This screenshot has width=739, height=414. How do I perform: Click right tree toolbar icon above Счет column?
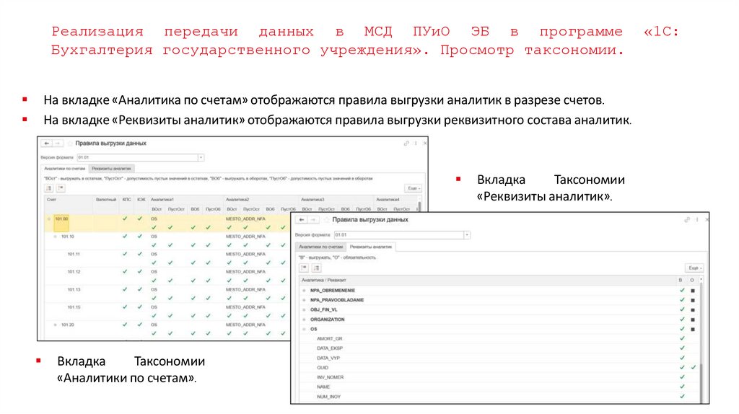click(x=61, y=188)
